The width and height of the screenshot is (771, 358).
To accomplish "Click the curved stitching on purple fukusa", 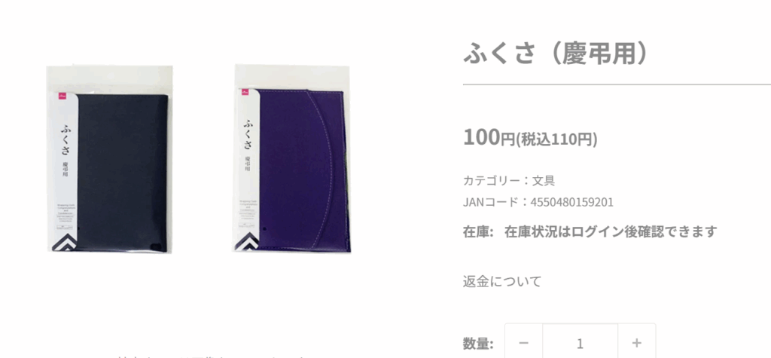I will click(326, 163).
